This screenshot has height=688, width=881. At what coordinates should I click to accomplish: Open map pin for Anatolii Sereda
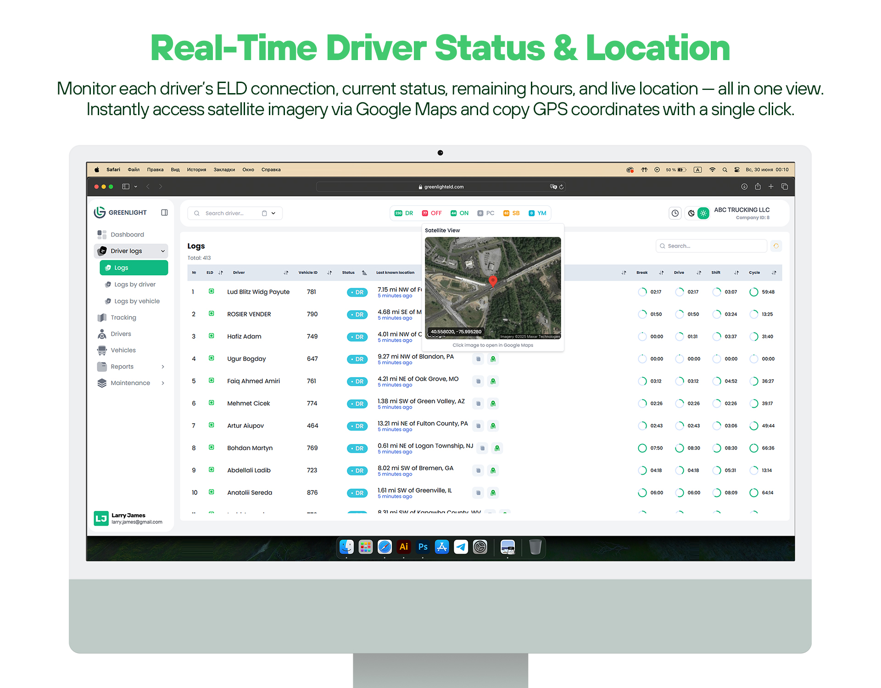pos(493,493)
